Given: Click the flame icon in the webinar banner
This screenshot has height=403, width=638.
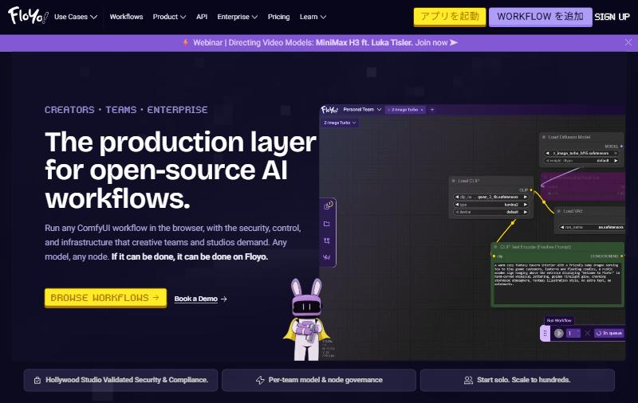Looking at the screenshot, I should coord(186,43).
